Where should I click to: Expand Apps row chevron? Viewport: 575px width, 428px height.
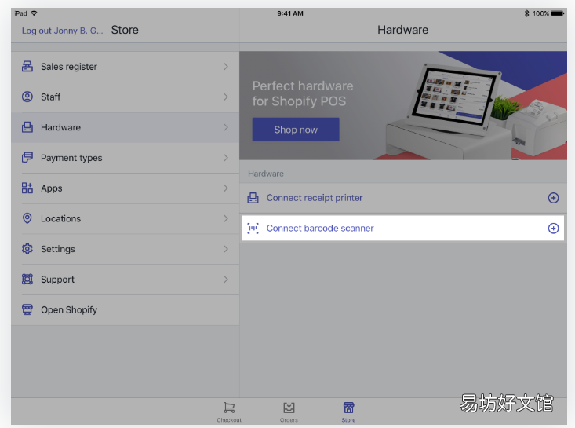226,188
